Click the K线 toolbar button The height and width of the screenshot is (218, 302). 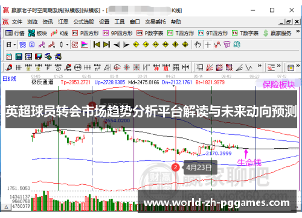click(59, 33)
